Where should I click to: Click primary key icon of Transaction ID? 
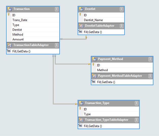(9, 14)
